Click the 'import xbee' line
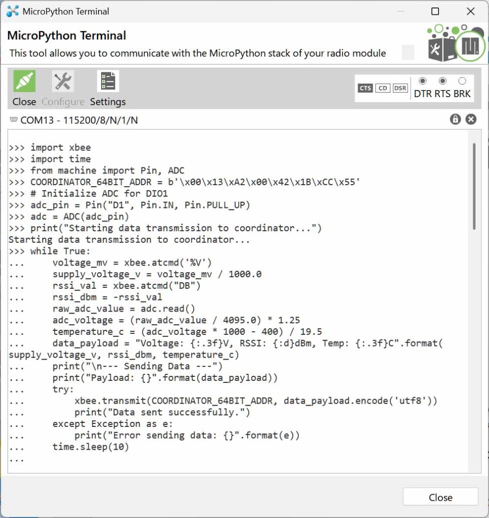The image size is (489, 518). click(50, 147)
